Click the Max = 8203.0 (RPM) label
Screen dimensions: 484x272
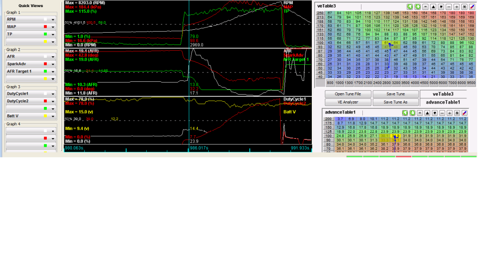click(85, 3)
